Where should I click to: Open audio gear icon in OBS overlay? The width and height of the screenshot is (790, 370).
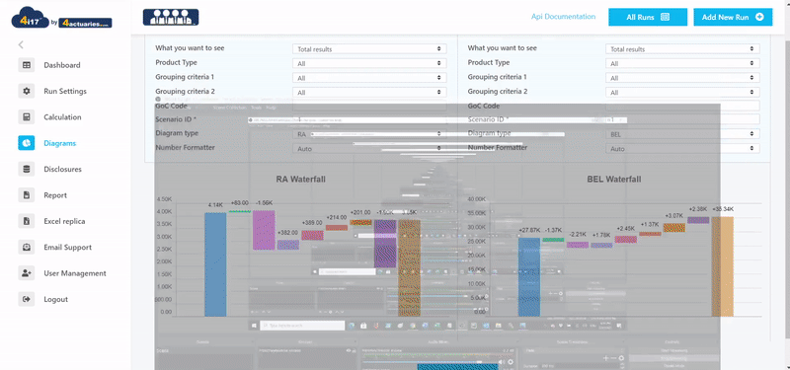pyautogui.click(x=511, y=362)
